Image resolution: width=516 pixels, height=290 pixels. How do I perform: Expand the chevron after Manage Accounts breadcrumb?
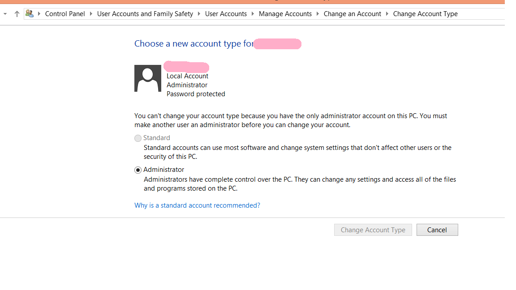coord(318,14)
